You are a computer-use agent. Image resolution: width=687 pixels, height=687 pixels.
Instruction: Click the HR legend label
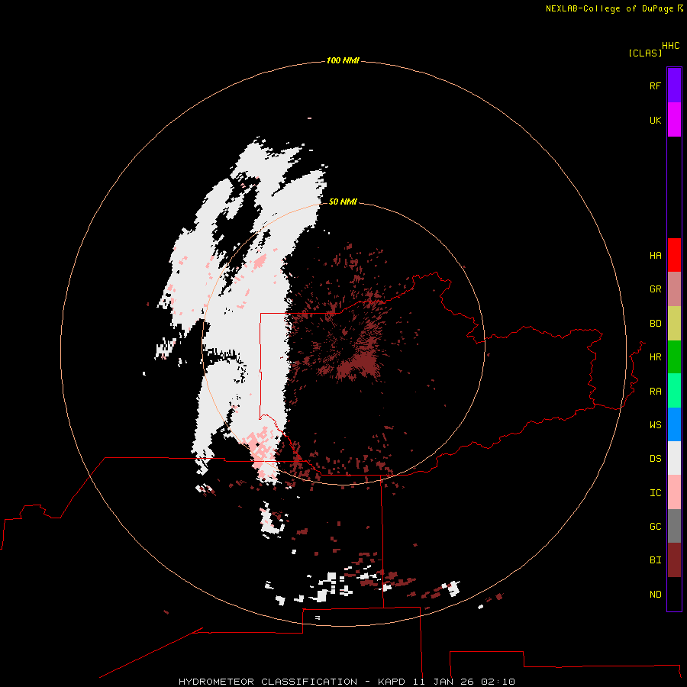pos(655,357)
